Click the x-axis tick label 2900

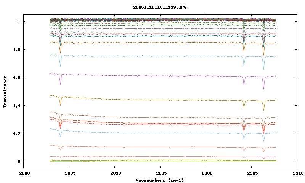click(x=207, y=173)
